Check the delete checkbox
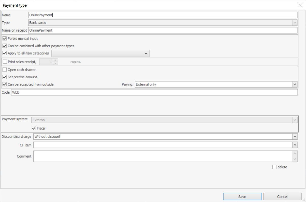 click(274, 167)
